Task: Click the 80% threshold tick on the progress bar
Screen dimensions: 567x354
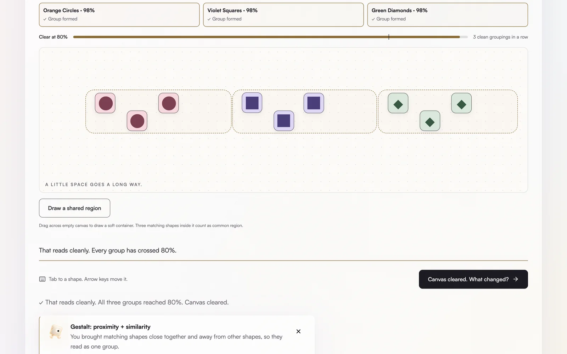Action: coord(389,37)
